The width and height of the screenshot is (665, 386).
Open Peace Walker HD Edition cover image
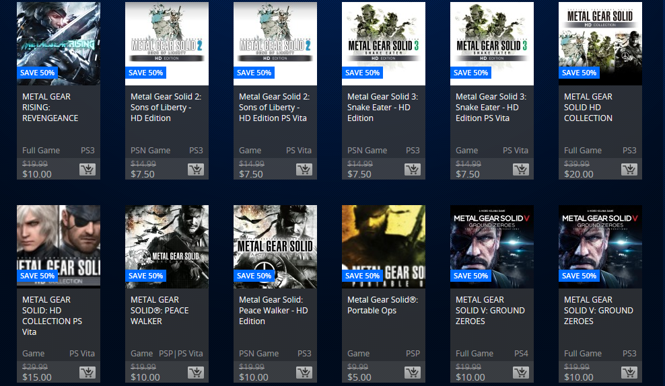(275, 247)
